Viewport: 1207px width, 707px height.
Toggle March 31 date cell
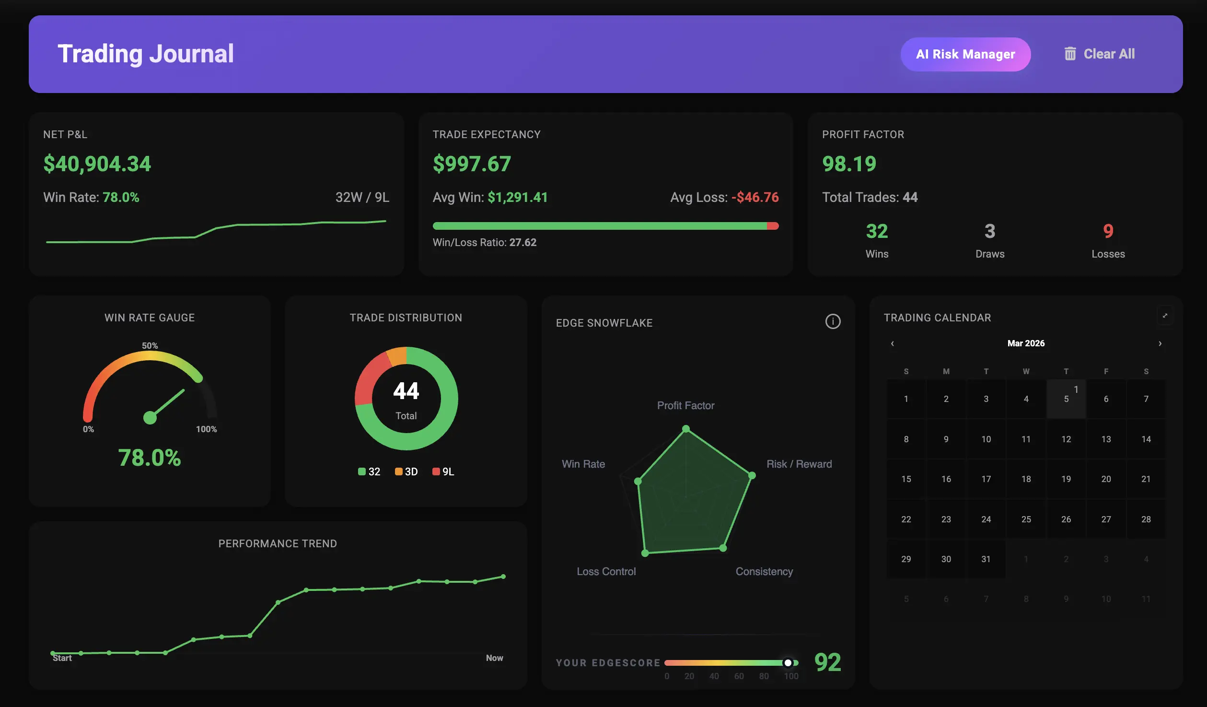coord(986,559)
